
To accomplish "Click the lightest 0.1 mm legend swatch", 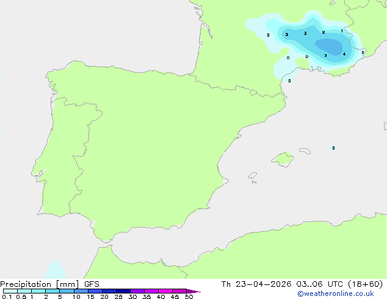I will [x=10, y=291].
